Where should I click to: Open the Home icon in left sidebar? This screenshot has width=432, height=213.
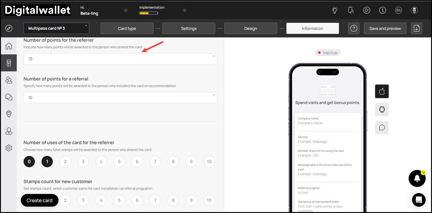[x=8, y=46]
